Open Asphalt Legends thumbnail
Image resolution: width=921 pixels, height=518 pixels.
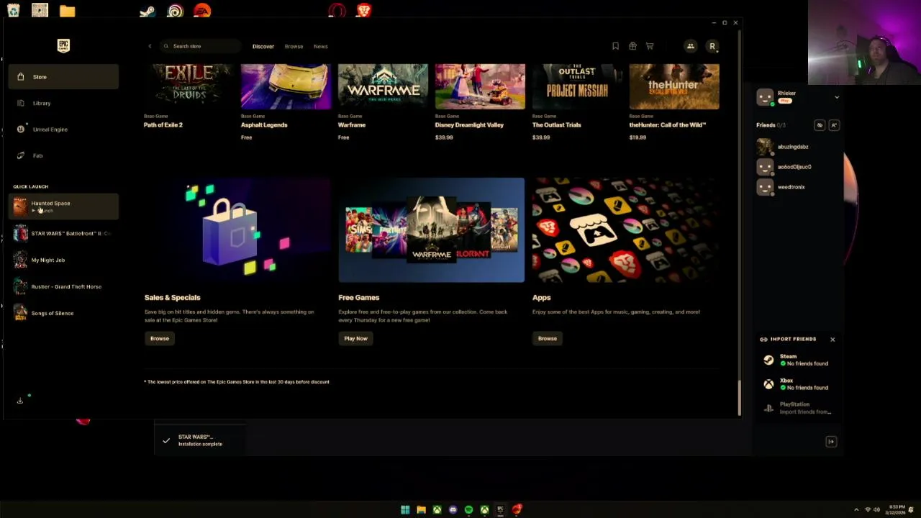pyautogui.click(x=286, y=86)
